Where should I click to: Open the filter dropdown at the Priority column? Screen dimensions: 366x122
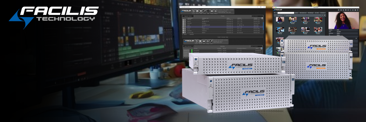point(262,18)
